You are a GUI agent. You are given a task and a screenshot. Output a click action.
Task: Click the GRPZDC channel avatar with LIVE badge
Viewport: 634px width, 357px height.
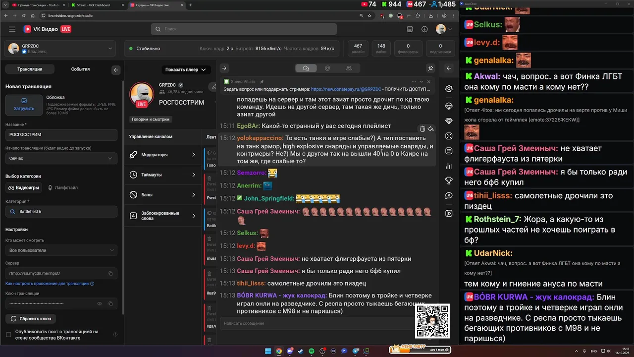point(142,95)
